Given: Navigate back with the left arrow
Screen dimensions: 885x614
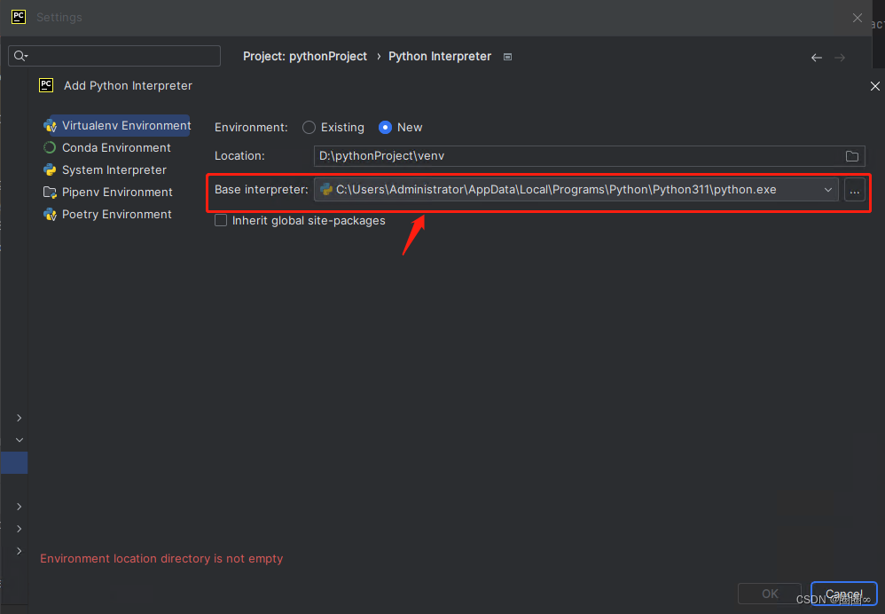Looking at the screenshot, I should pyautogui.click(x=816, y=58).
